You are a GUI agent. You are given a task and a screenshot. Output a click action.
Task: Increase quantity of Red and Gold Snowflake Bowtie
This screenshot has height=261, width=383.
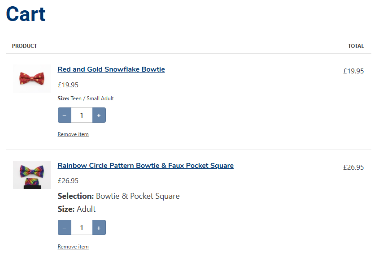(99, 115)
